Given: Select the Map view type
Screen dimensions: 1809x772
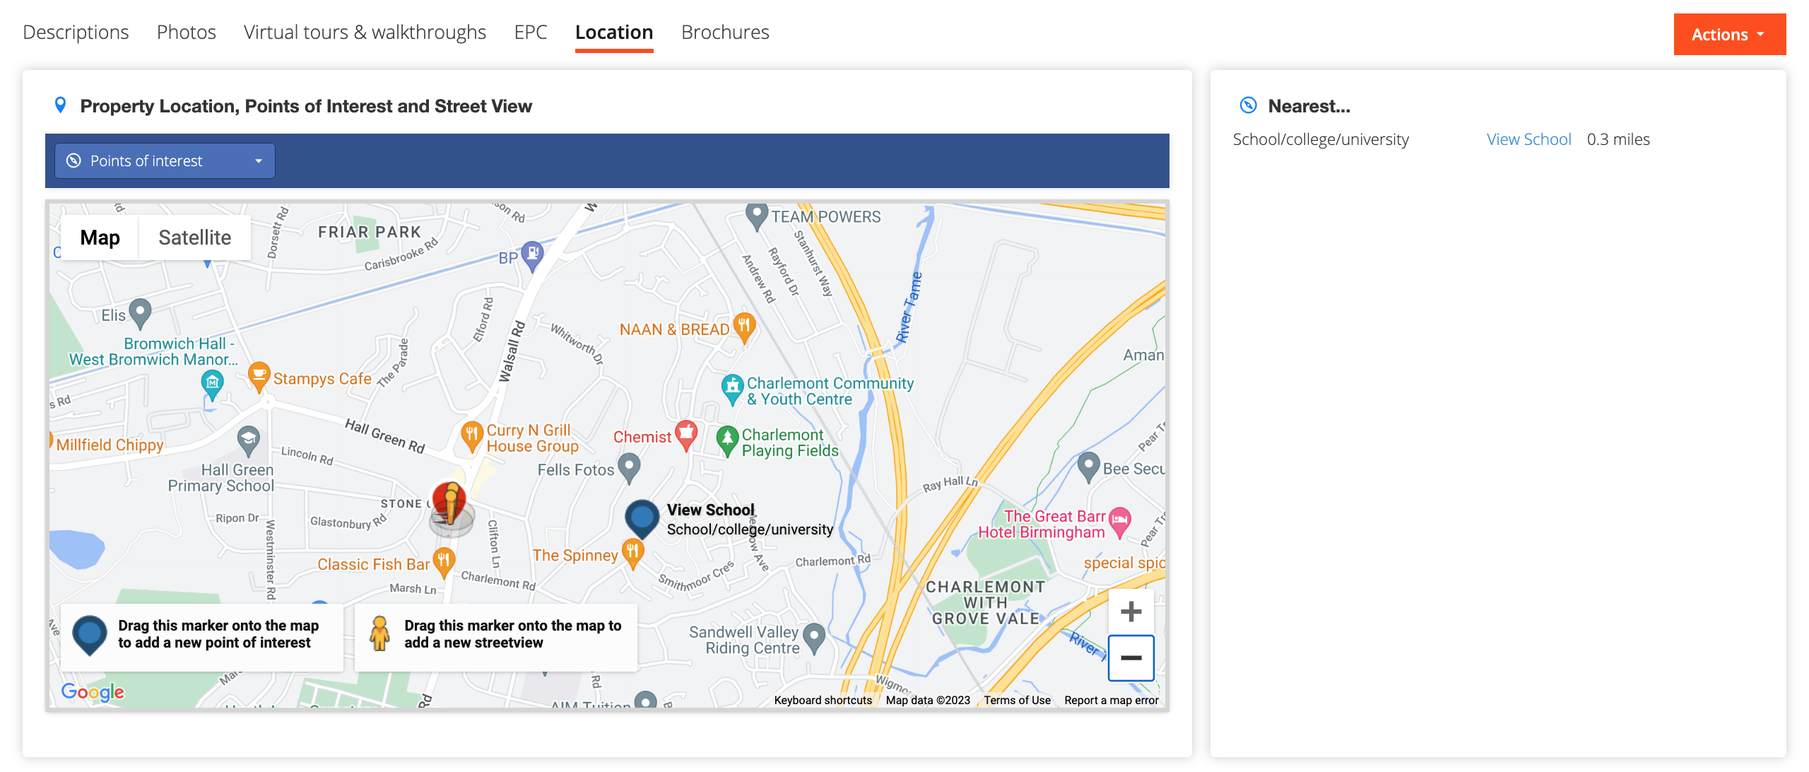Looking at the screenshot, I should click(100, 238).
